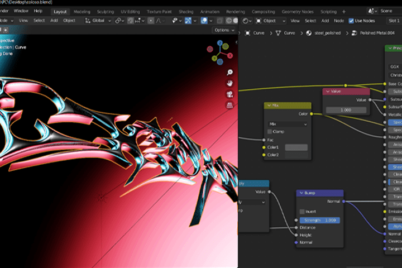Click the Z axis on navigation gizmo
The width and height of the screenshot is (402, 268).
tap(220, 43)
